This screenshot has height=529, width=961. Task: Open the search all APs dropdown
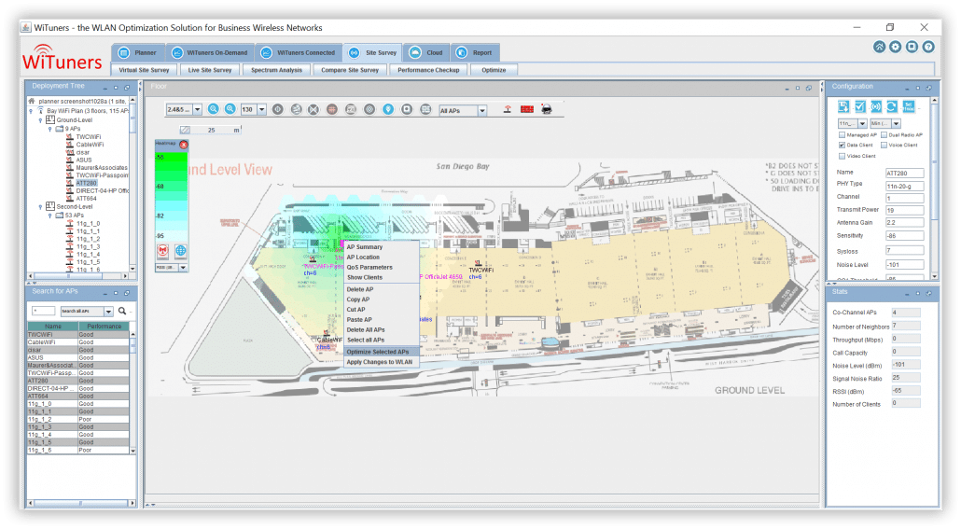pyautogui.click(x=108, y=312)
